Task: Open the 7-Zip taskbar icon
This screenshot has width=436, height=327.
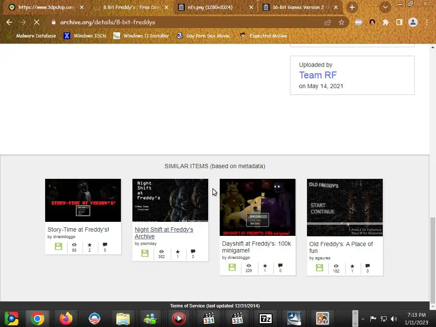Action: (x=266, y=318)
